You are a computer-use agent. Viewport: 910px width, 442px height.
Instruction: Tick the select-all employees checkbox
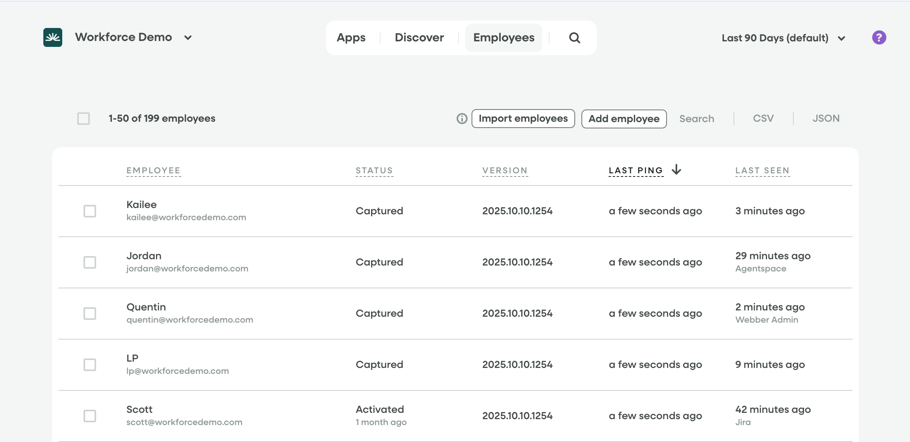84,119
